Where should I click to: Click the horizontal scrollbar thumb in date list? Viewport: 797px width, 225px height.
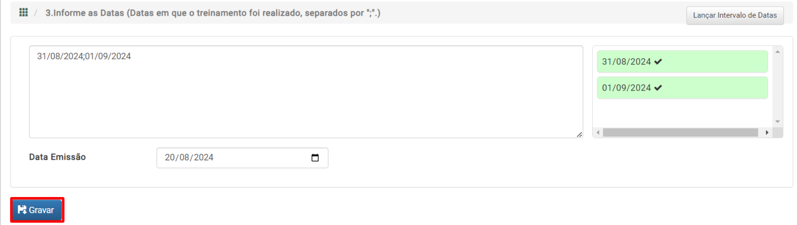pyautogui.click(x=680, y=133)
